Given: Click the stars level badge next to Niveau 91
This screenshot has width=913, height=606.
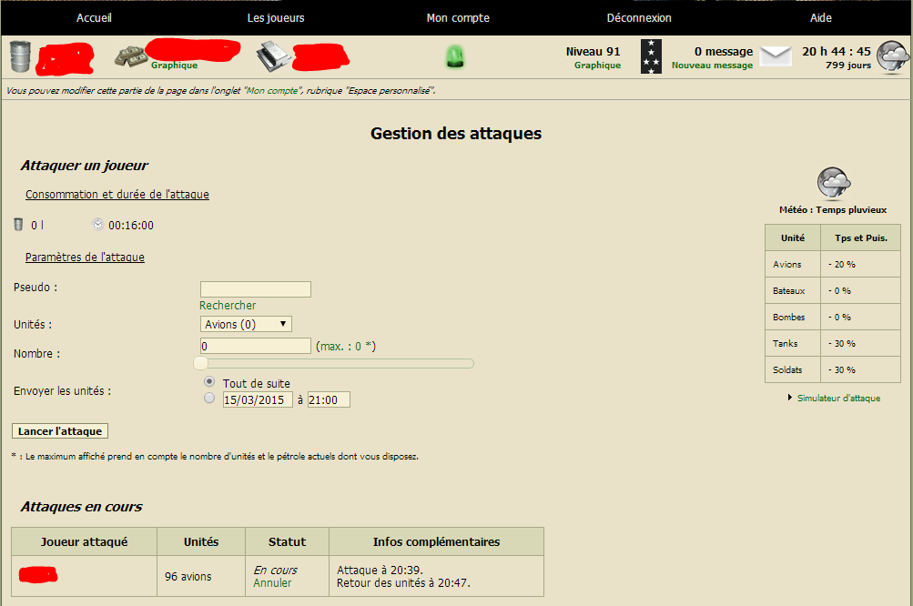Looking at the screenshot, I should coord(650,56).
